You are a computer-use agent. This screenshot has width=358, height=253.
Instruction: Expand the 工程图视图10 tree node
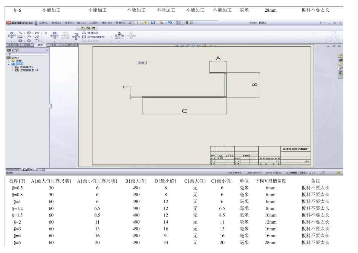12,70
